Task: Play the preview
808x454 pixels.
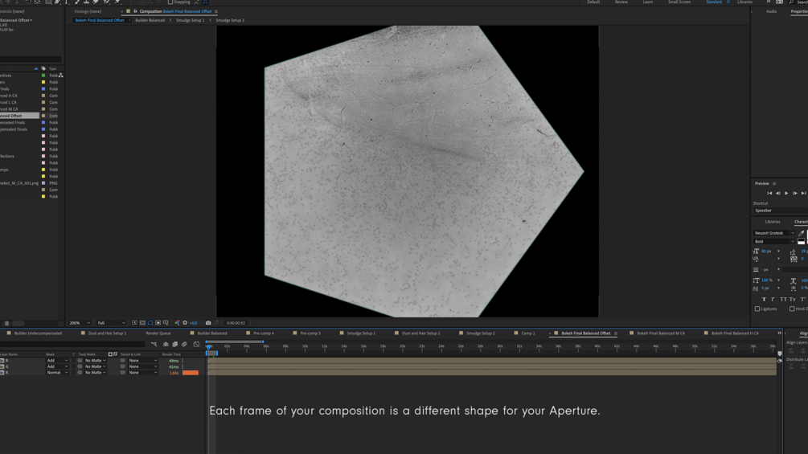Action: [786, 193]
